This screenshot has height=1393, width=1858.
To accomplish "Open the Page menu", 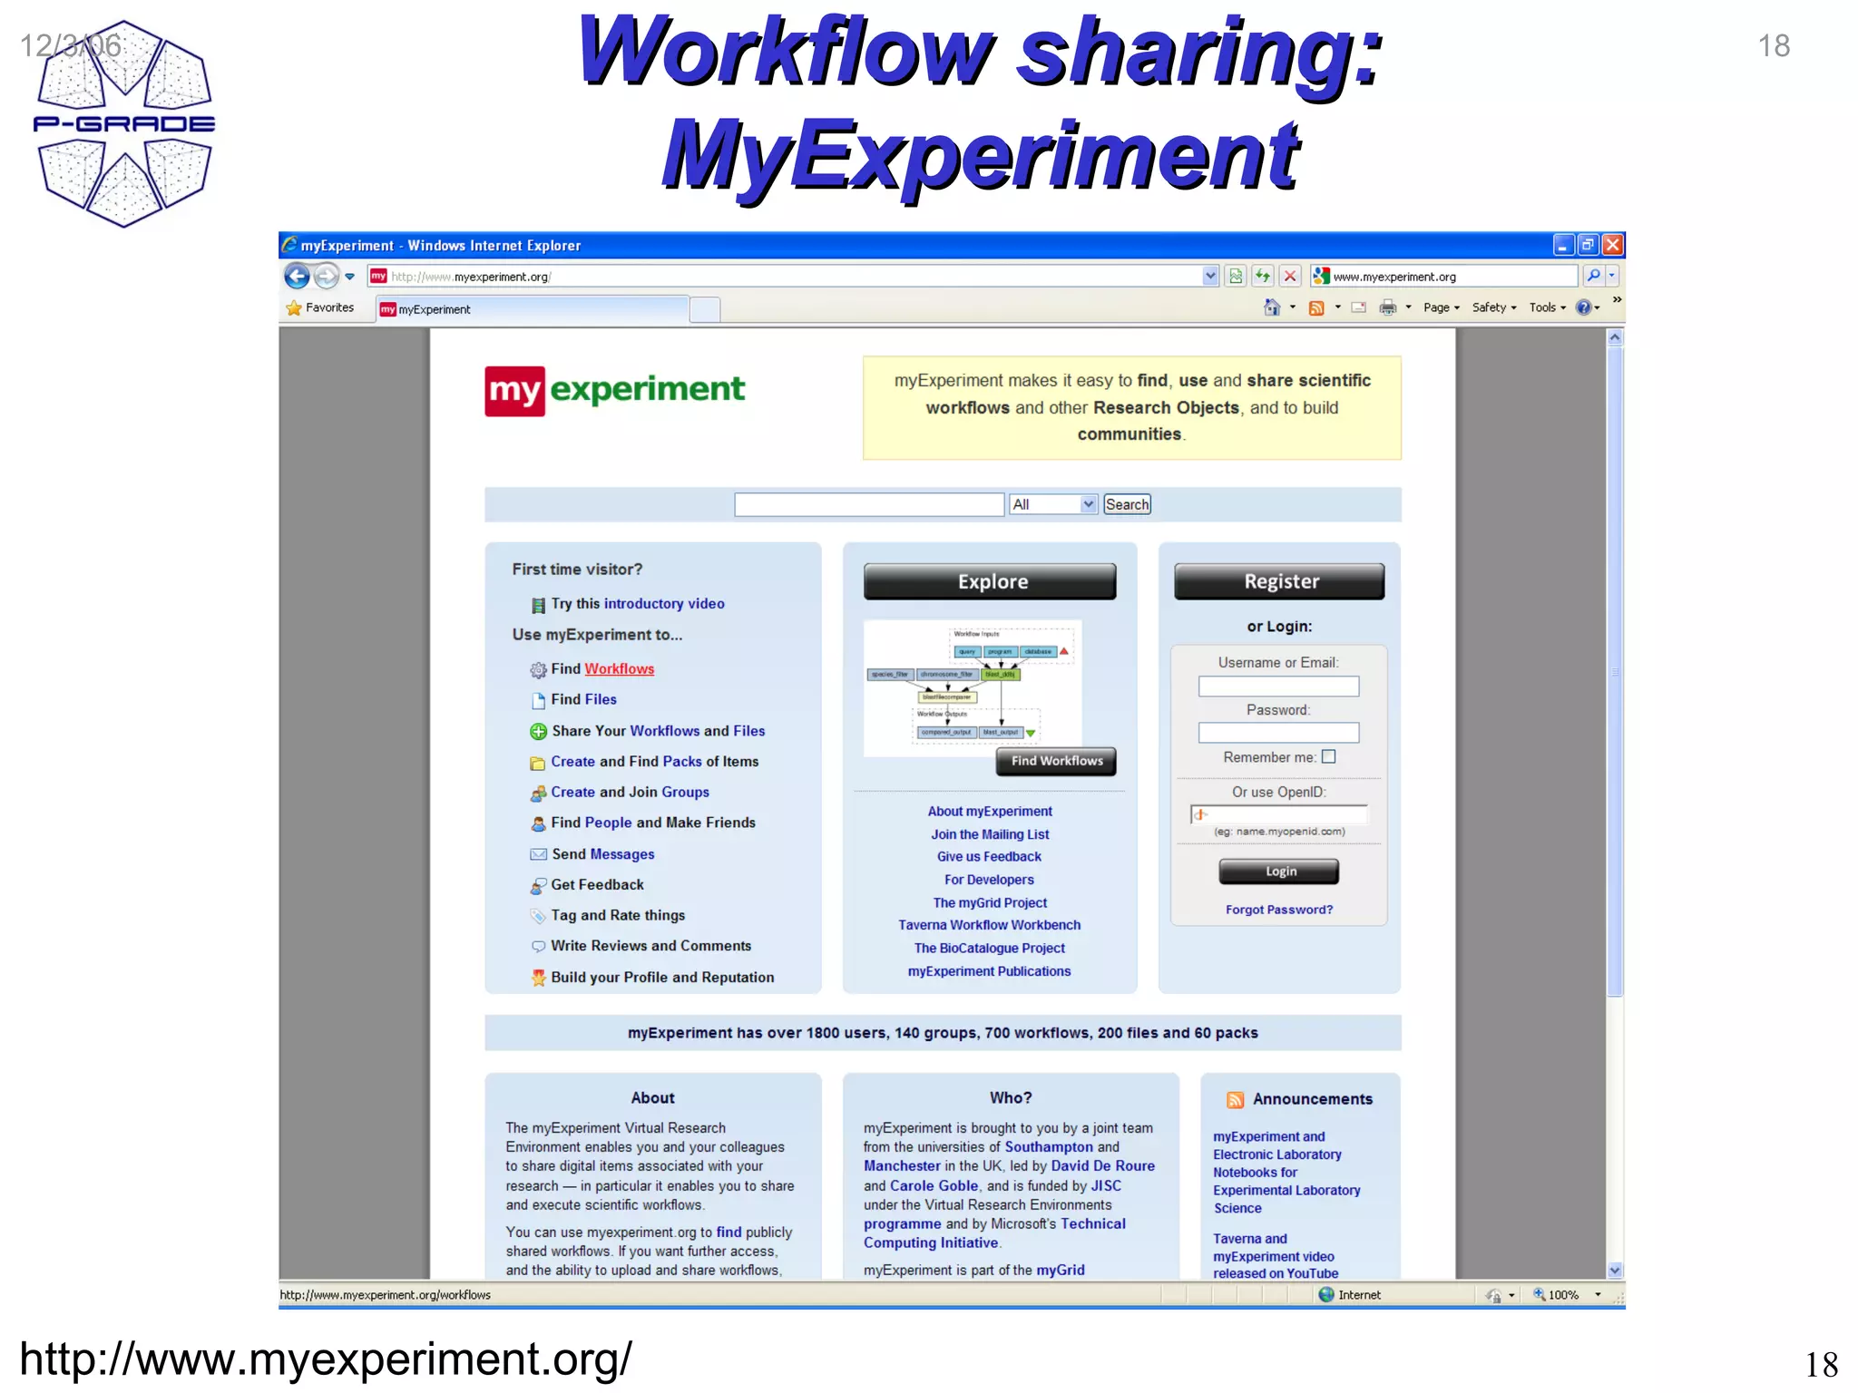I will 1442,307.
